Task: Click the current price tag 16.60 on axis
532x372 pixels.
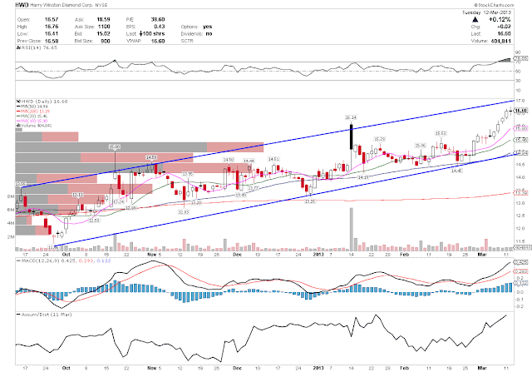Action: pyautogui.click(x=522, y=111)
